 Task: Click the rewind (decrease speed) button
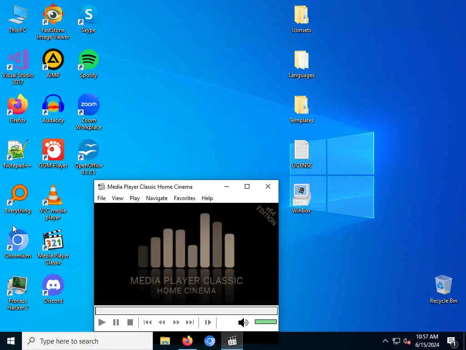coord(162,322)
